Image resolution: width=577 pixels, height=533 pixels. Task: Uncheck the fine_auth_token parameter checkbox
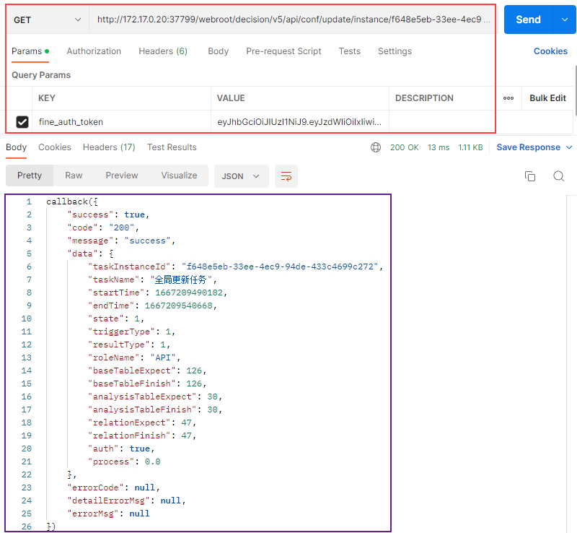tap(22, 122)
